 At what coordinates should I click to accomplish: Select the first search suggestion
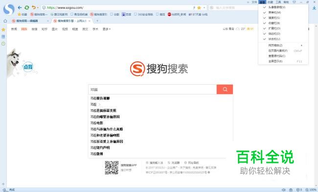click(x=100, y=98)
